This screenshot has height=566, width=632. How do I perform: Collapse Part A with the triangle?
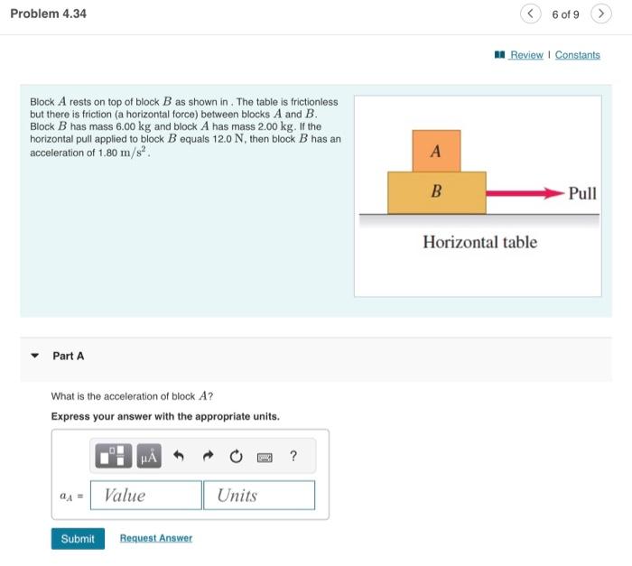pyautogui.click(x=34, y=356)
